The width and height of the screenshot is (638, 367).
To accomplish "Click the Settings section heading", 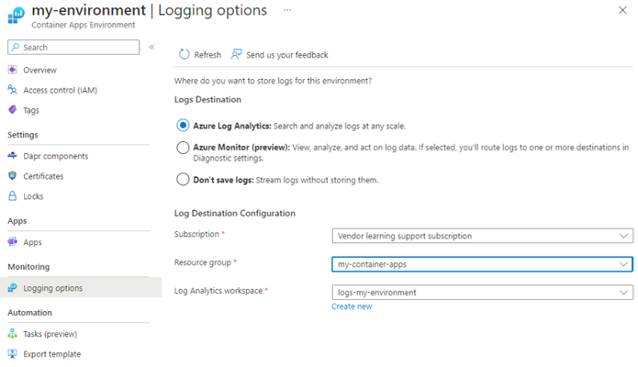I will [x=23, y=134].
